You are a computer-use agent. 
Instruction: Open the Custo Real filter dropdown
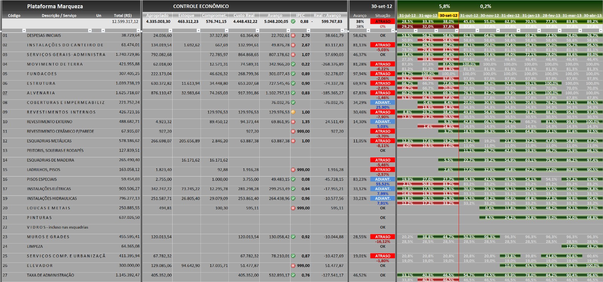(x=257, y=30)
